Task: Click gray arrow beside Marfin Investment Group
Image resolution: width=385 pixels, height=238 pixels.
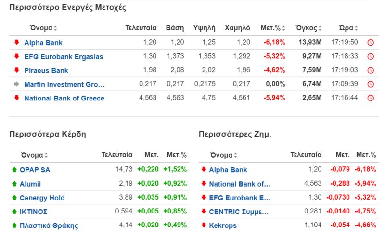Action: tap(17, 84)
